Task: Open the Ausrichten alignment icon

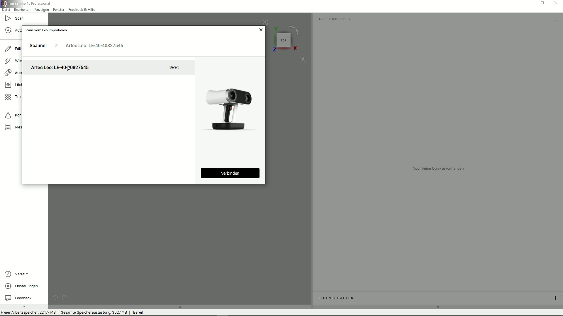Action: pyautogui.click(x=8, y=73)
